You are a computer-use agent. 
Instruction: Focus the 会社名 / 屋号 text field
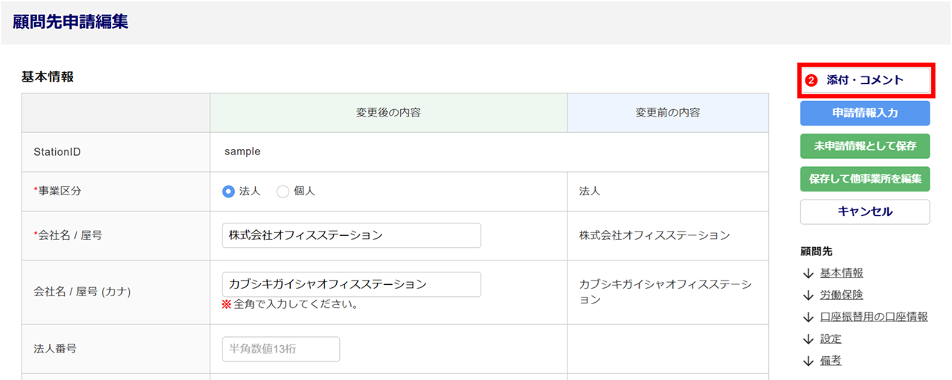click(351, 235)
